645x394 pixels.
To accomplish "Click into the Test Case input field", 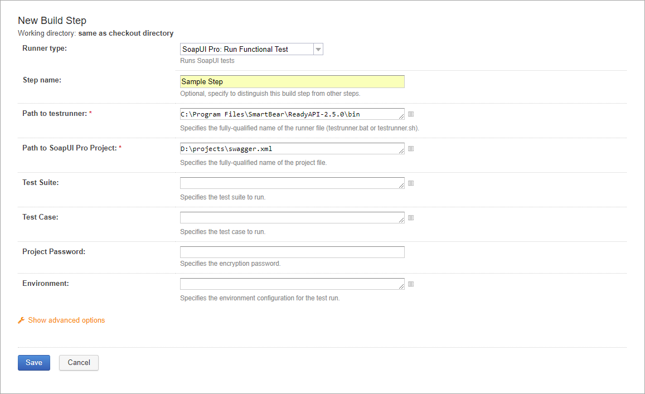I will [292, 217].
